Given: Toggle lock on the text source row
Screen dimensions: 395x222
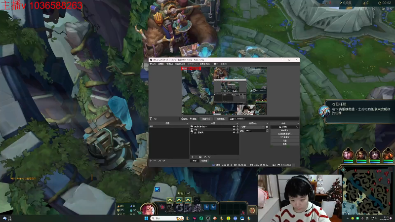Looking at the screenshot, I should [237, 129].
